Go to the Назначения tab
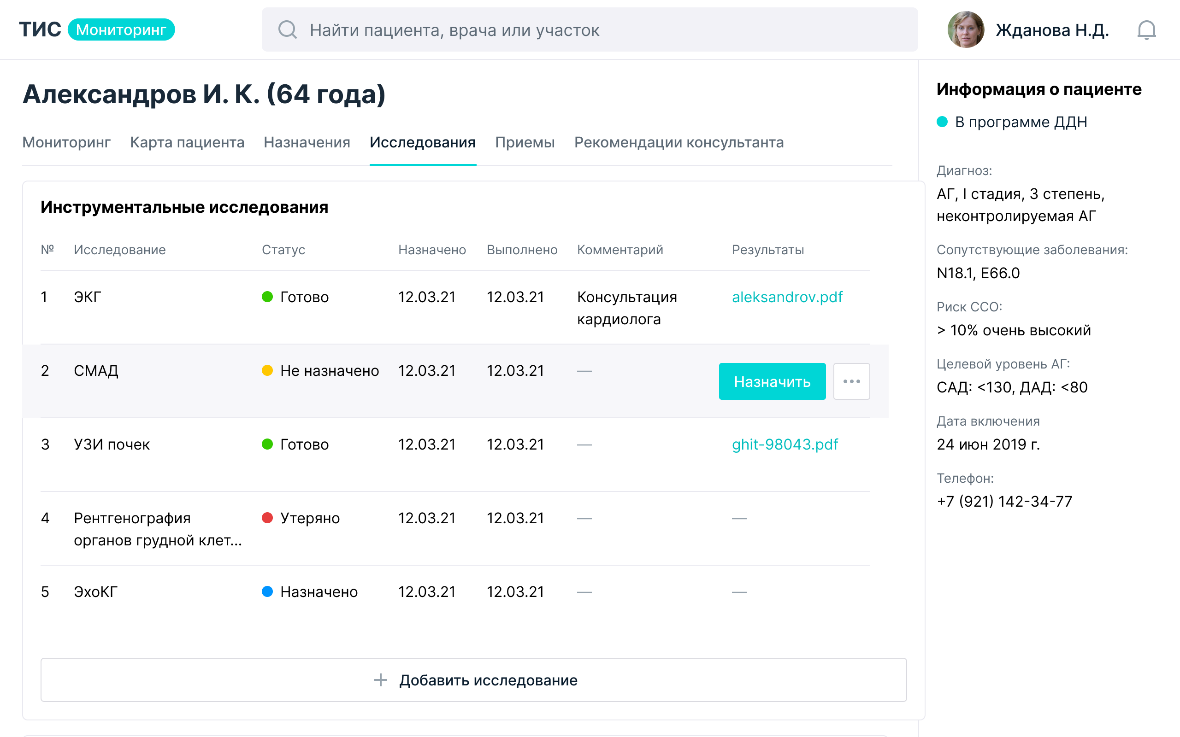 307,142
